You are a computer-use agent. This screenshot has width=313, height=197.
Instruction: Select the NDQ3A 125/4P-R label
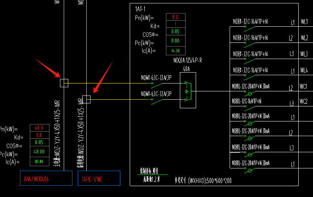tap(188, 60)
